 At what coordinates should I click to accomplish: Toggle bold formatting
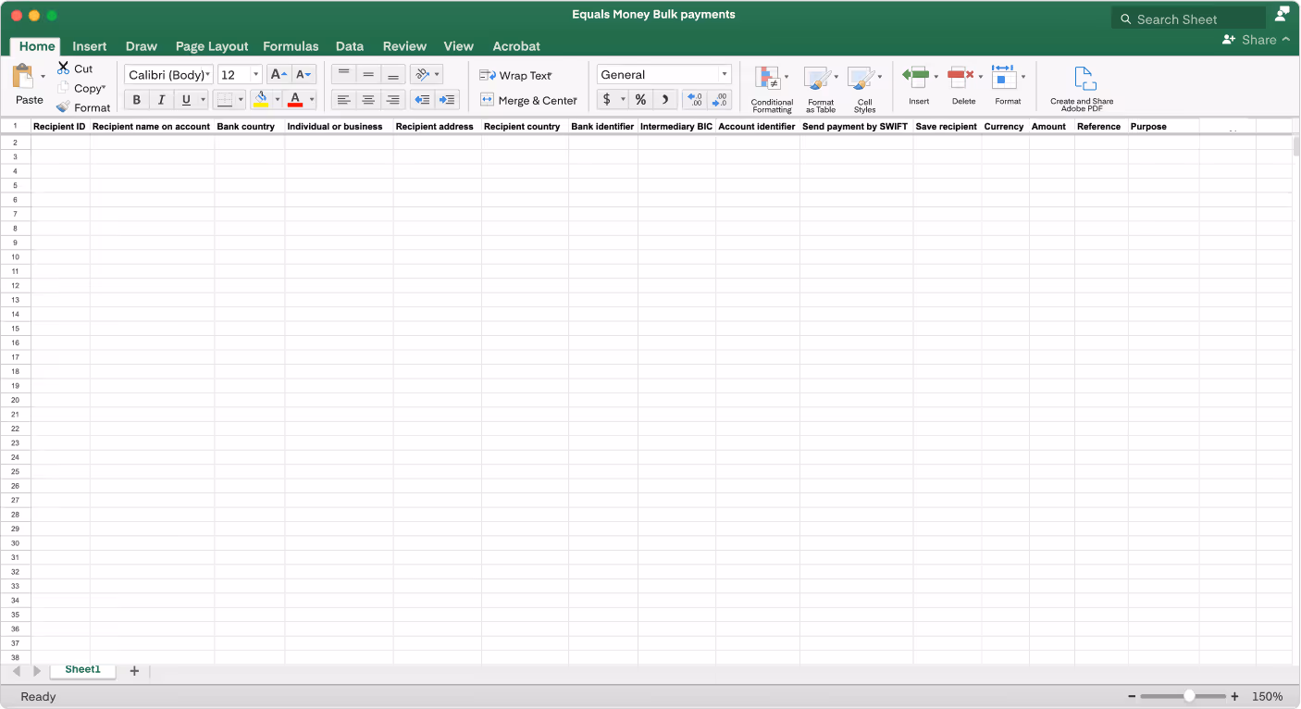pos(137,100)
